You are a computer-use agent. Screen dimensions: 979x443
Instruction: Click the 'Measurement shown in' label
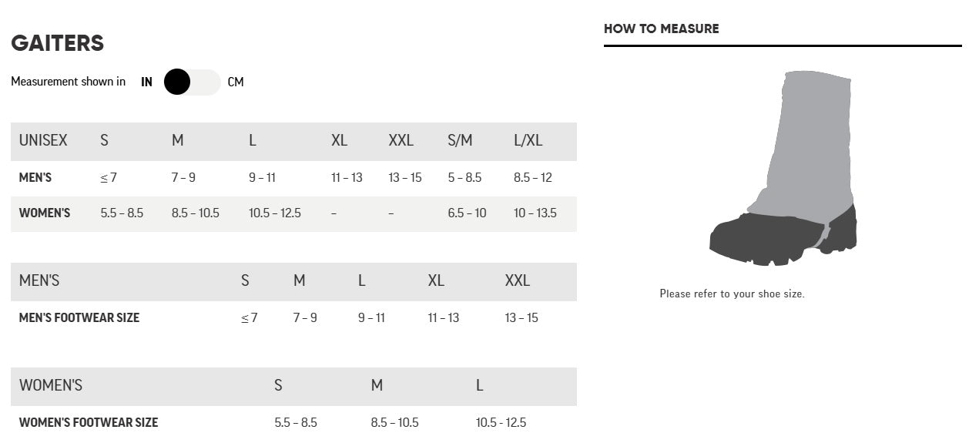(x=68, y=82)
